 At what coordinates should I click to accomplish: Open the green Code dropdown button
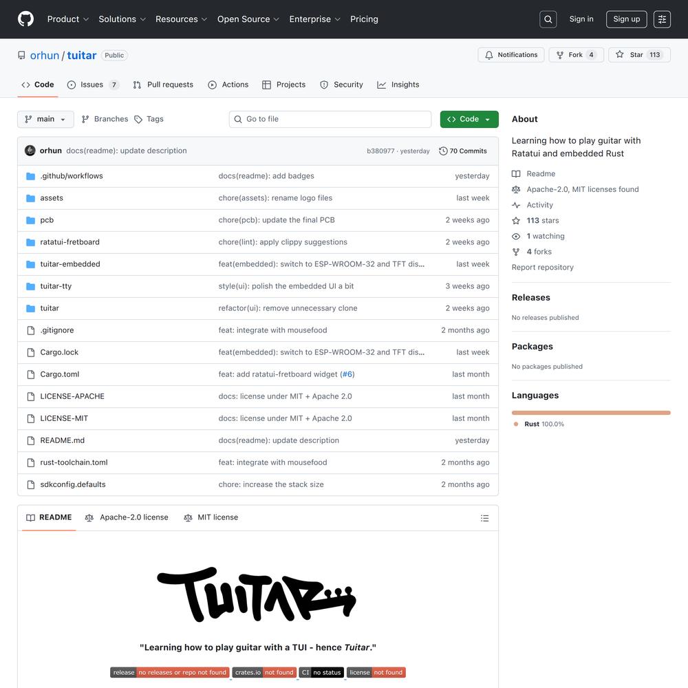pos(469,119)
